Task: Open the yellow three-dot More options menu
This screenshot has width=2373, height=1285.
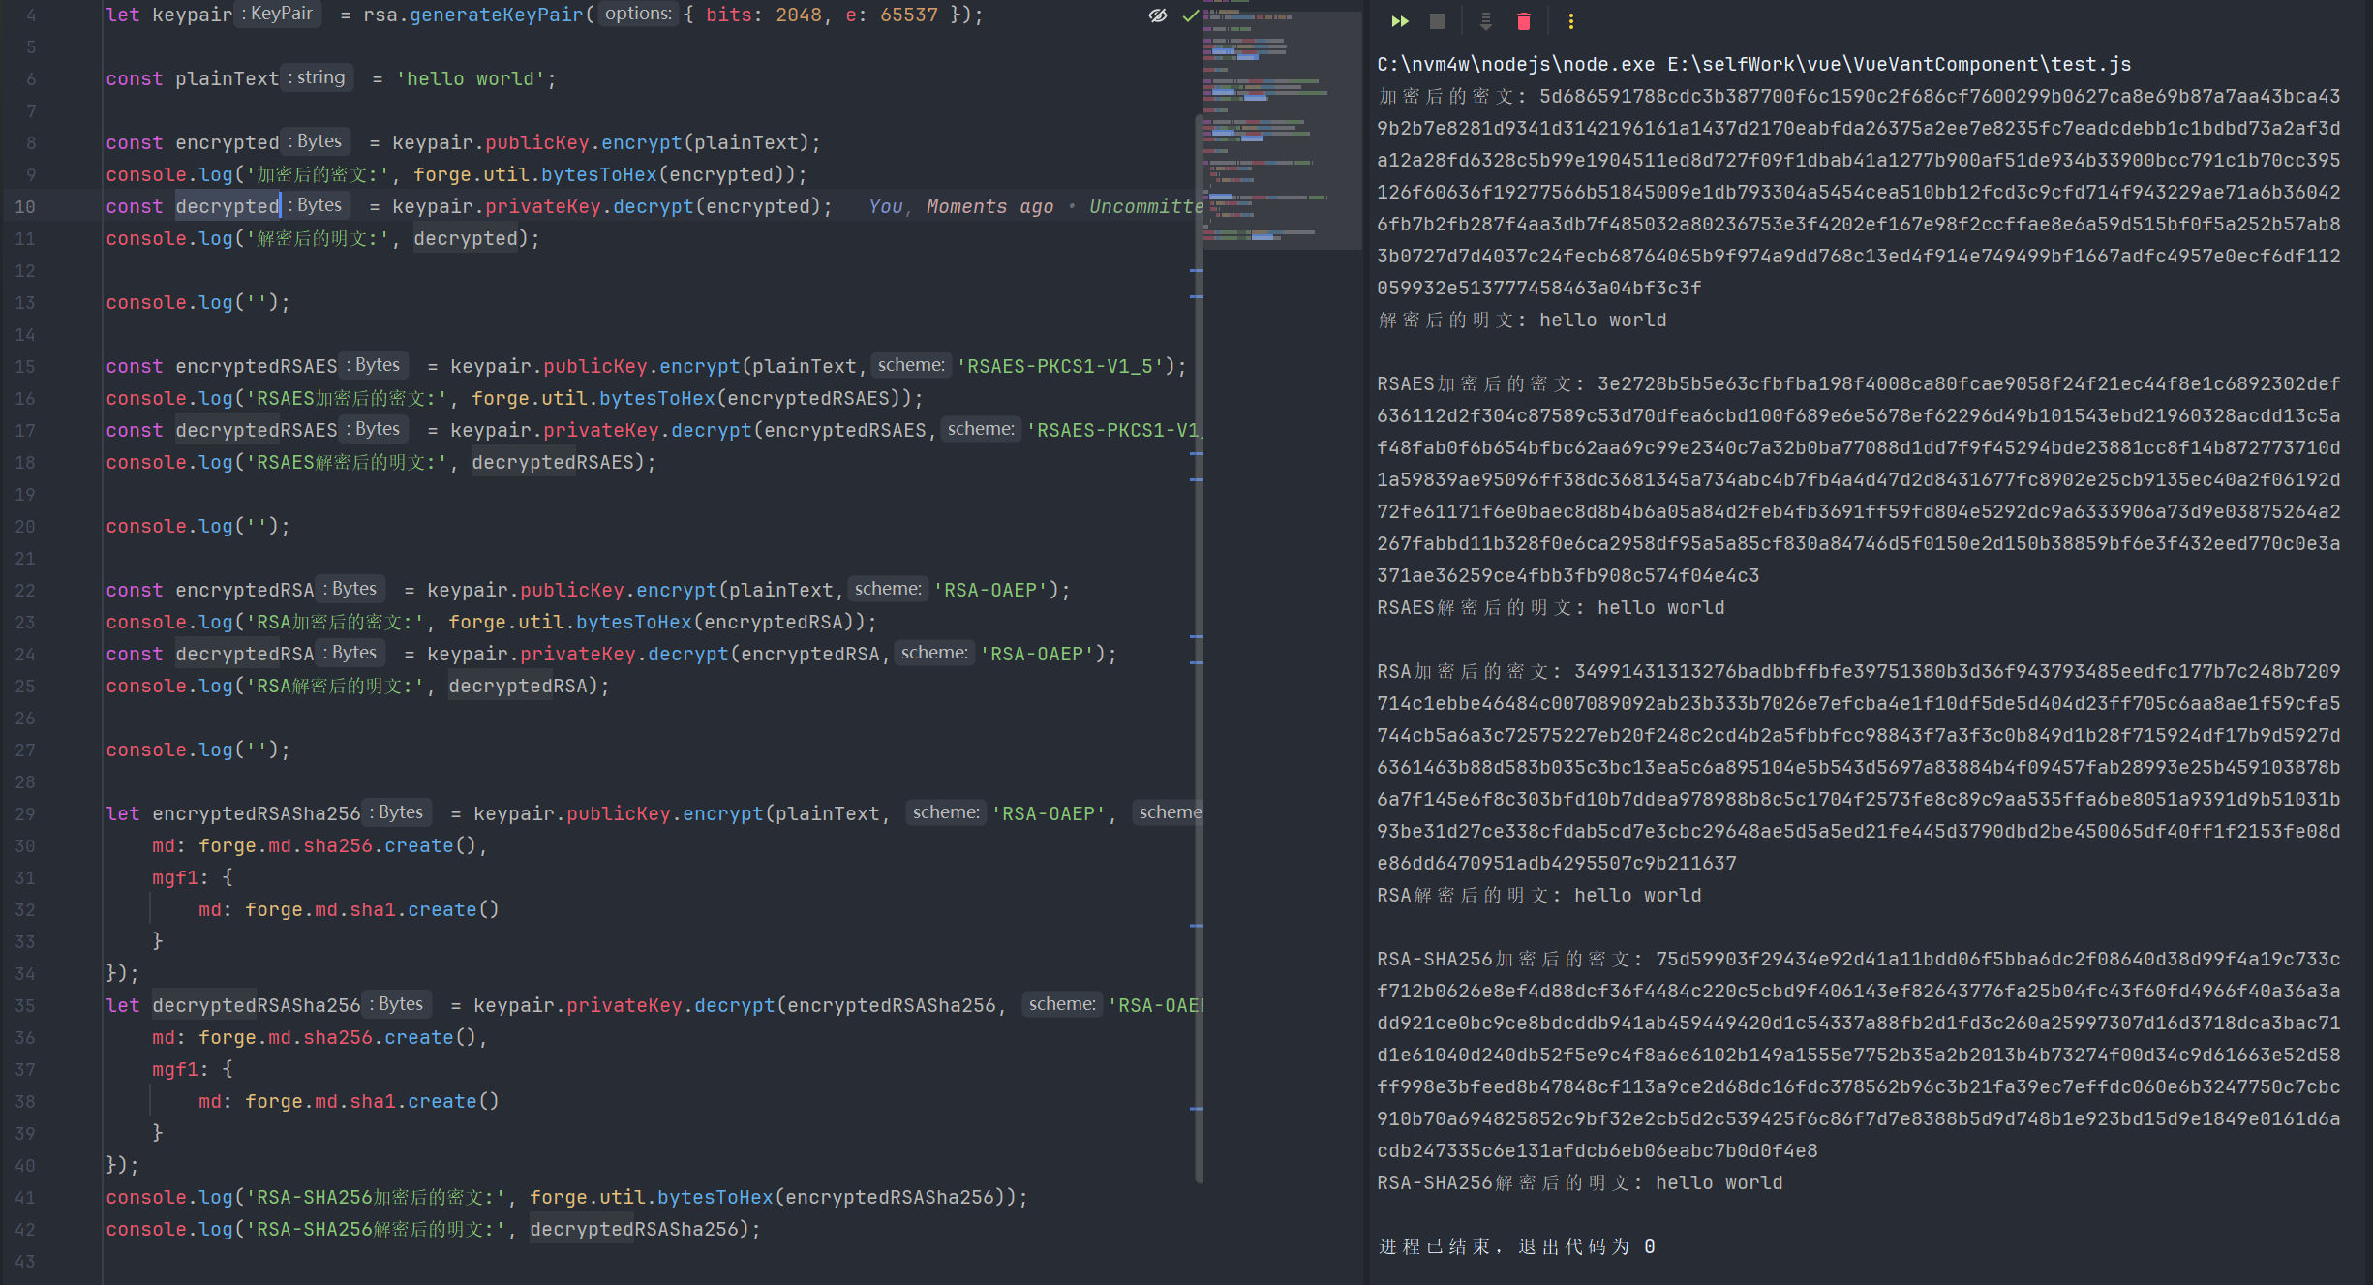Action: 1570,21
